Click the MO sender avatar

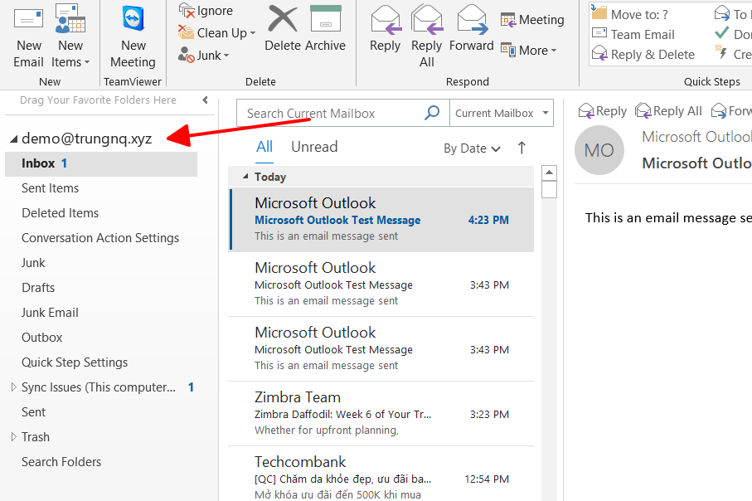pyautogui.click(x=599, y=150)
